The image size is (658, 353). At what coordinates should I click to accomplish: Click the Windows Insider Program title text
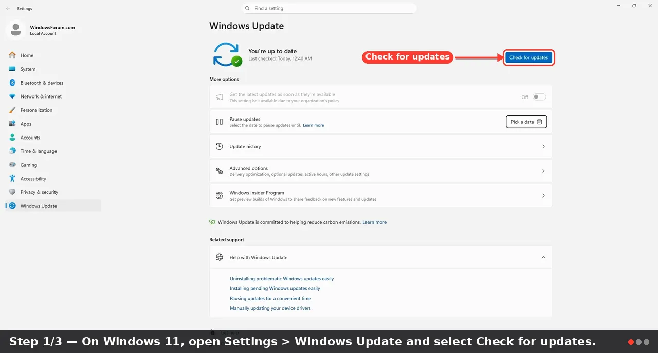click(257, 193)
